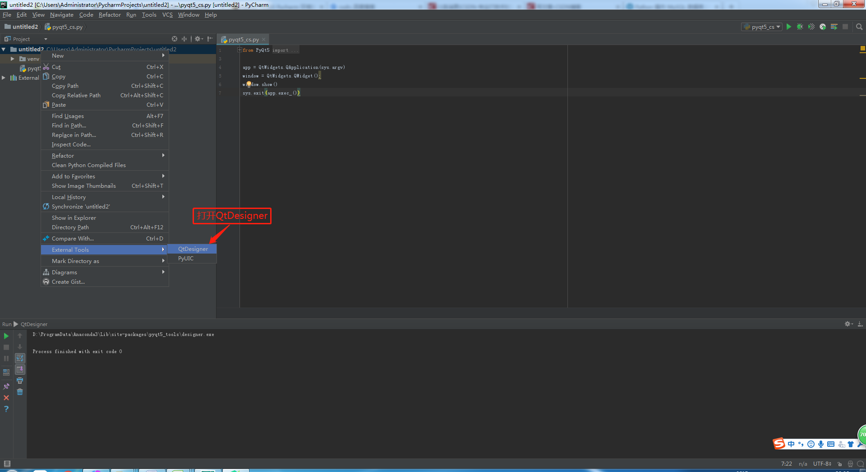
Task: Collapse all in the Project panel
Action: [184, 39]
